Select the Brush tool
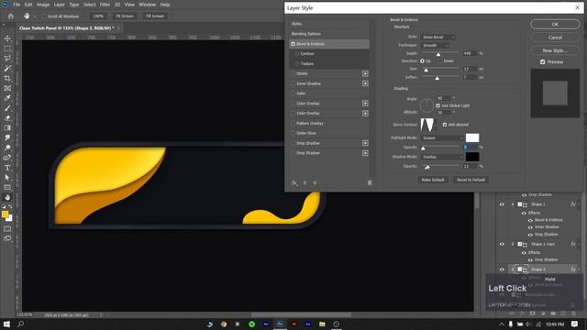This screenshot has height=330, width=587. [7, 108]
